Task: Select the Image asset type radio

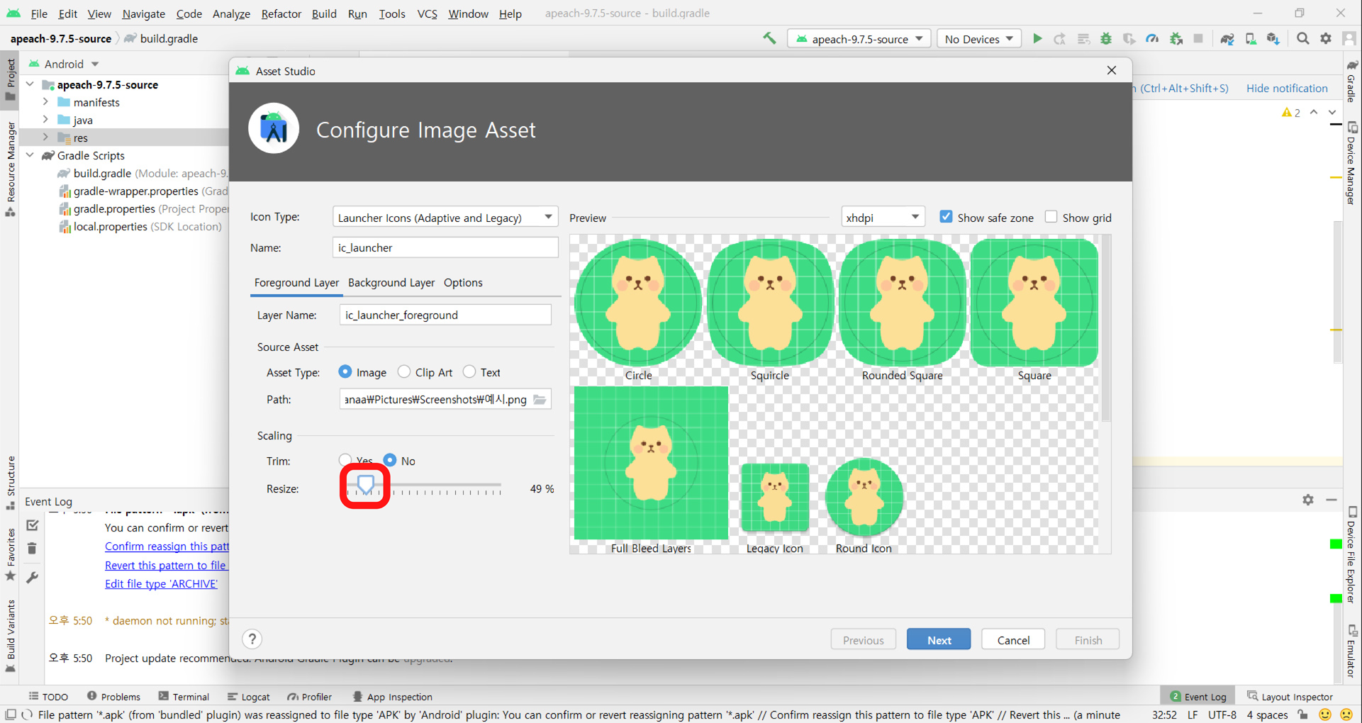Action: (x=345, y=371)
